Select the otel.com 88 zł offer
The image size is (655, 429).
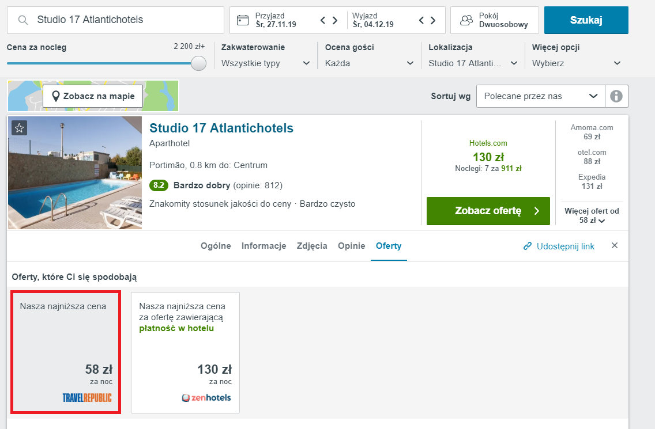(592, 157)
